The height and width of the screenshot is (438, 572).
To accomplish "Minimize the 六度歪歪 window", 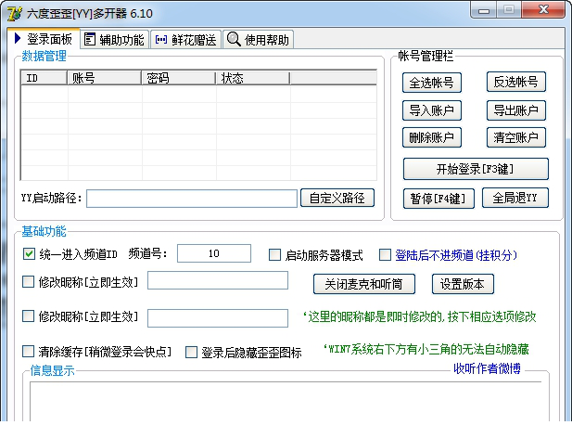I will tap(484, 10).
